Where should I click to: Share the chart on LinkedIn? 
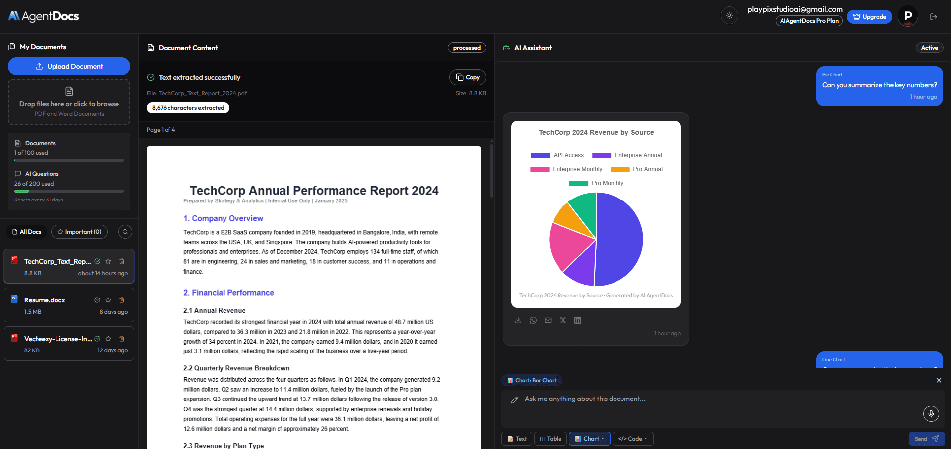tap(578, 320)
